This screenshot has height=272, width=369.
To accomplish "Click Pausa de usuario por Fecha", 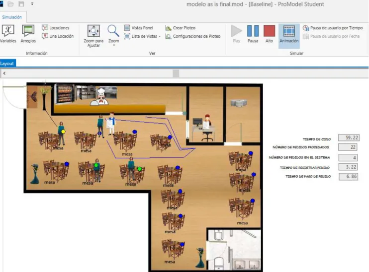I will pyautogui.click(x=331, y=36).
